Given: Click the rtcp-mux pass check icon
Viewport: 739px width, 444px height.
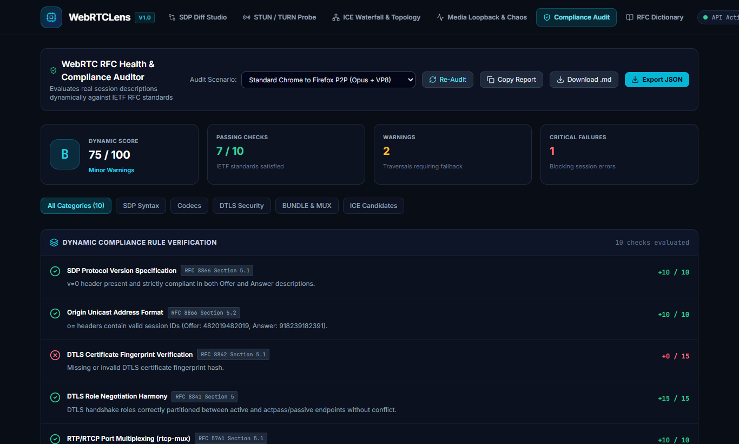Looking at the screenshot, I should click(55, 439).
